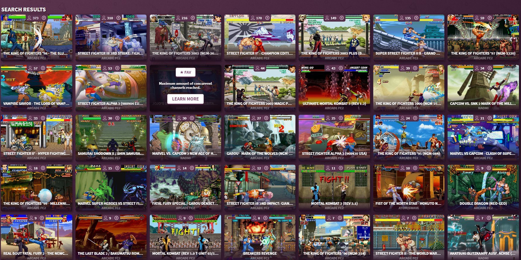Click the players icon on King of Fighters '98
Screen dimensions: 521x260
coord(29,18)
